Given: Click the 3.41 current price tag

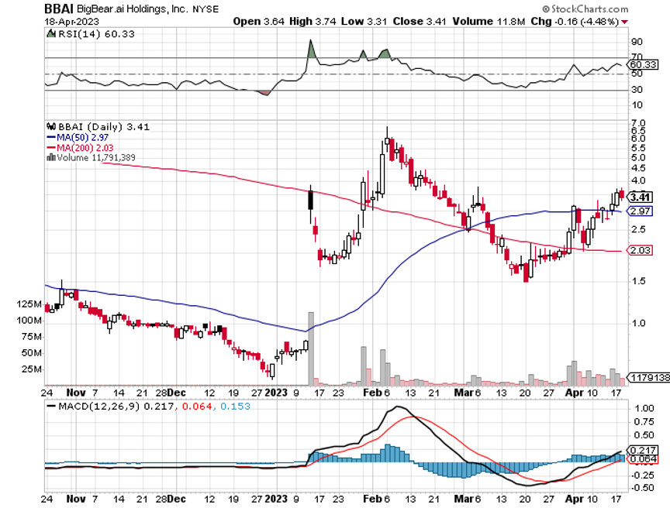Looking at the screenshot, I should tap(641, 197).
